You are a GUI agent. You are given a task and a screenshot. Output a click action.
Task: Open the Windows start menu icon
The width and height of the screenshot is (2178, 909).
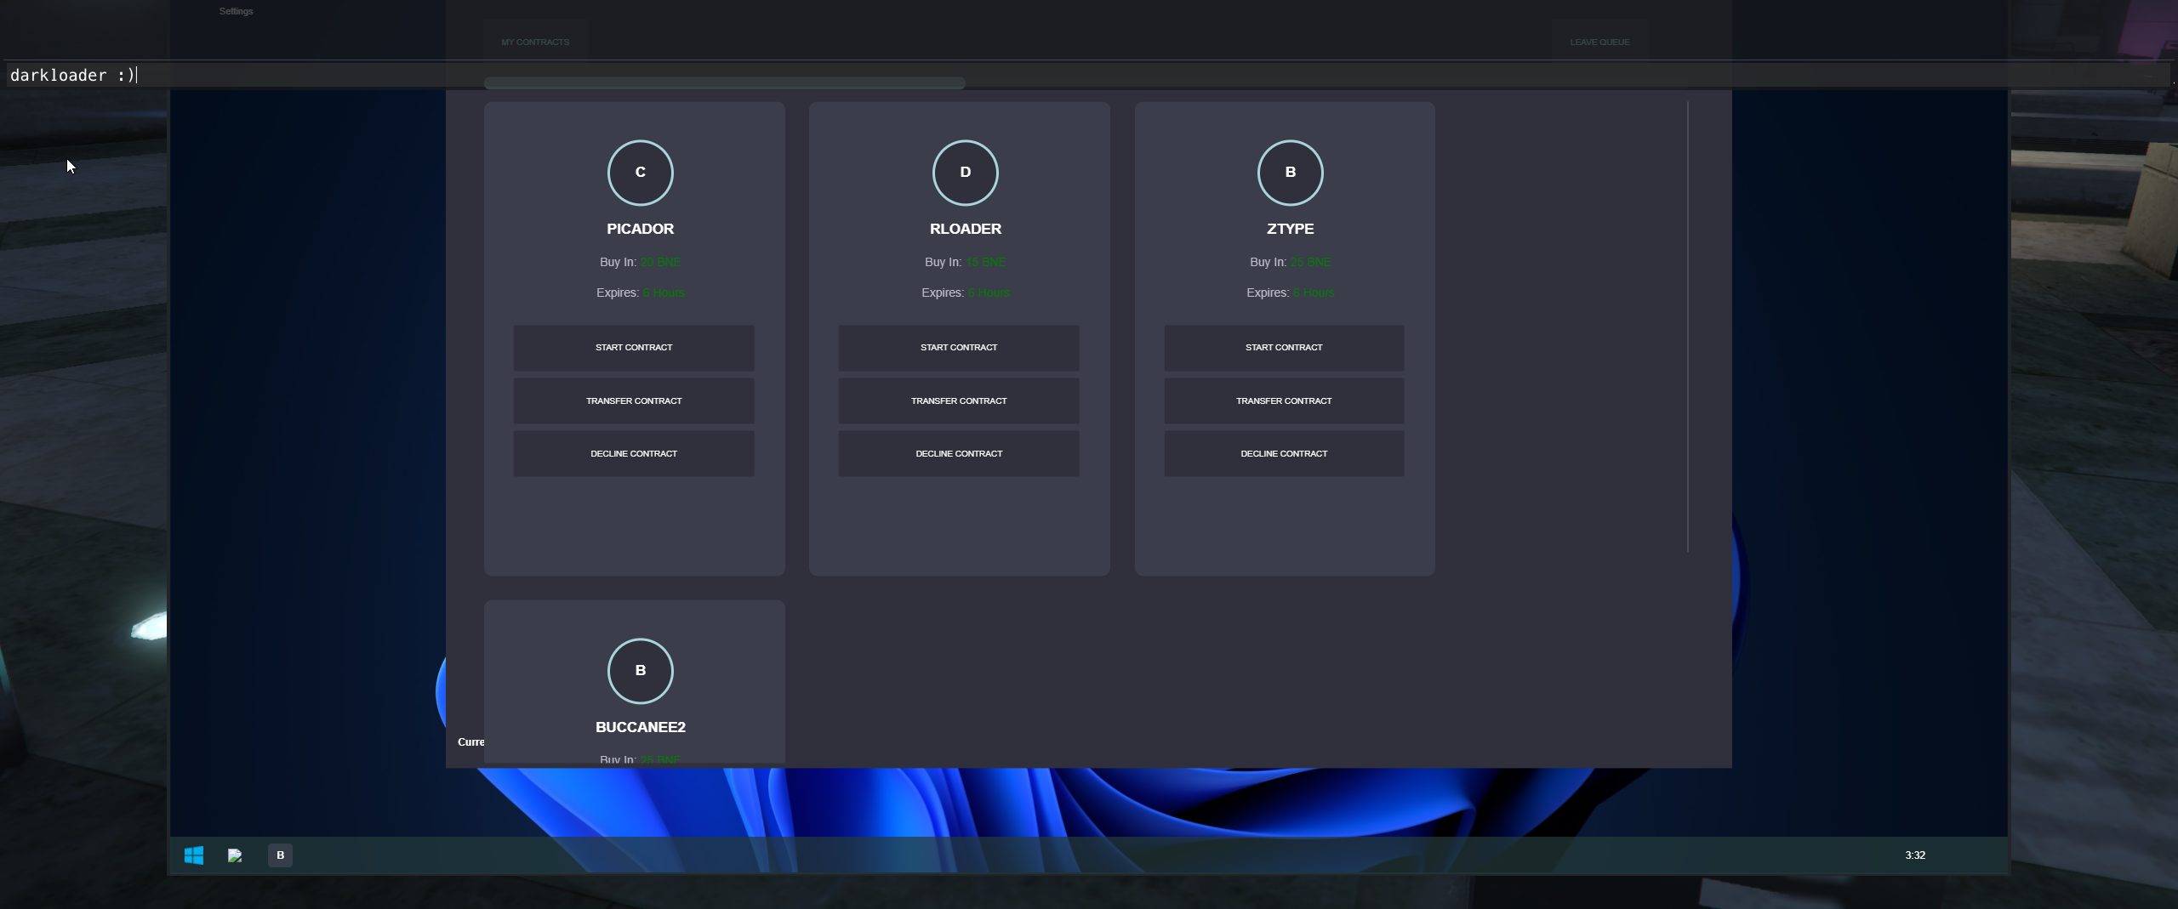[194, 855]
